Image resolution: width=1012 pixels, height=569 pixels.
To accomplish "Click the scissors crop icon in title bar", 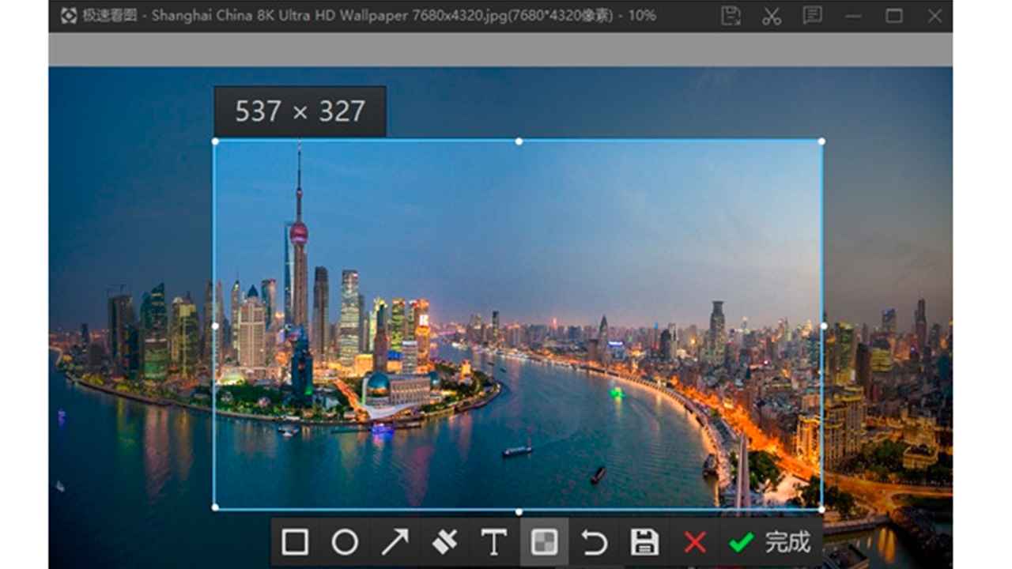I will tap(771, 16).
